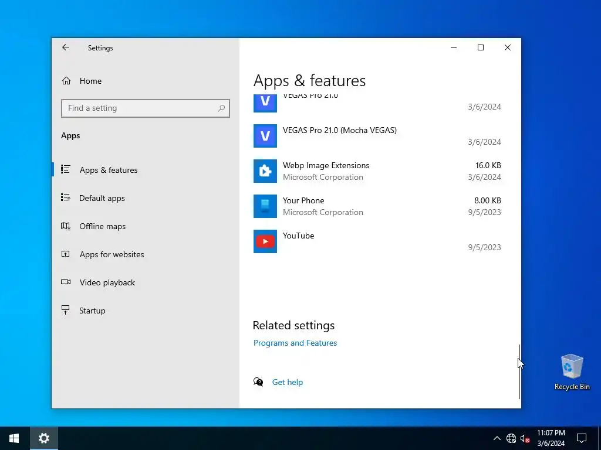Select the Recycle Bin desktop icon
Screen dimensions: 601x450
572,372
